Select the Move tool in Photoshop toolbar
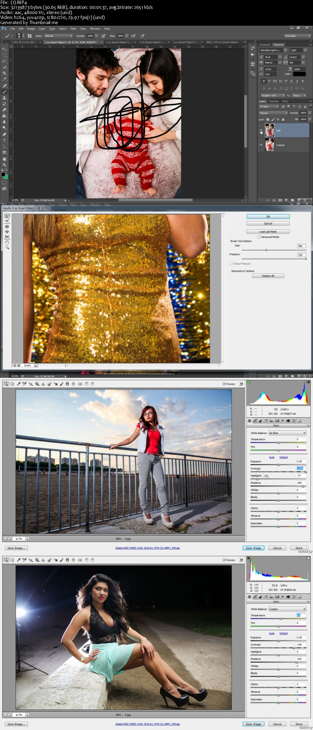The image size is (313, 730). (4, 49)
